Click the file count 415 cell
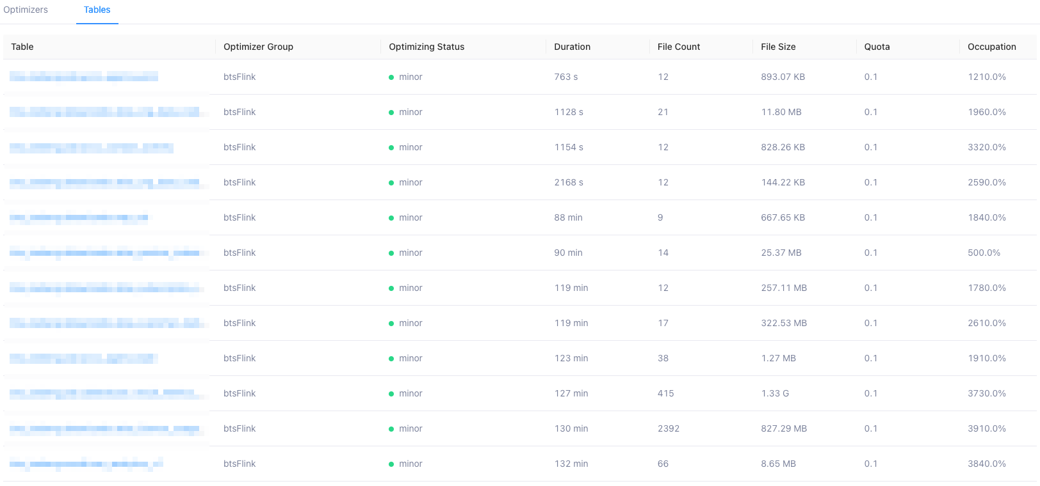The width and height of the screenshot is (1040, 486). point(666,393)
